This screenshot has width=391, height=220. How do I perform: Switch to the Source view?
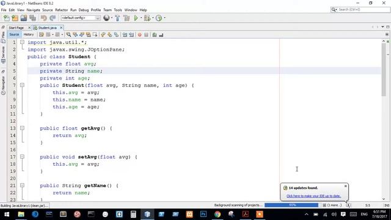(x=14, y=34)
